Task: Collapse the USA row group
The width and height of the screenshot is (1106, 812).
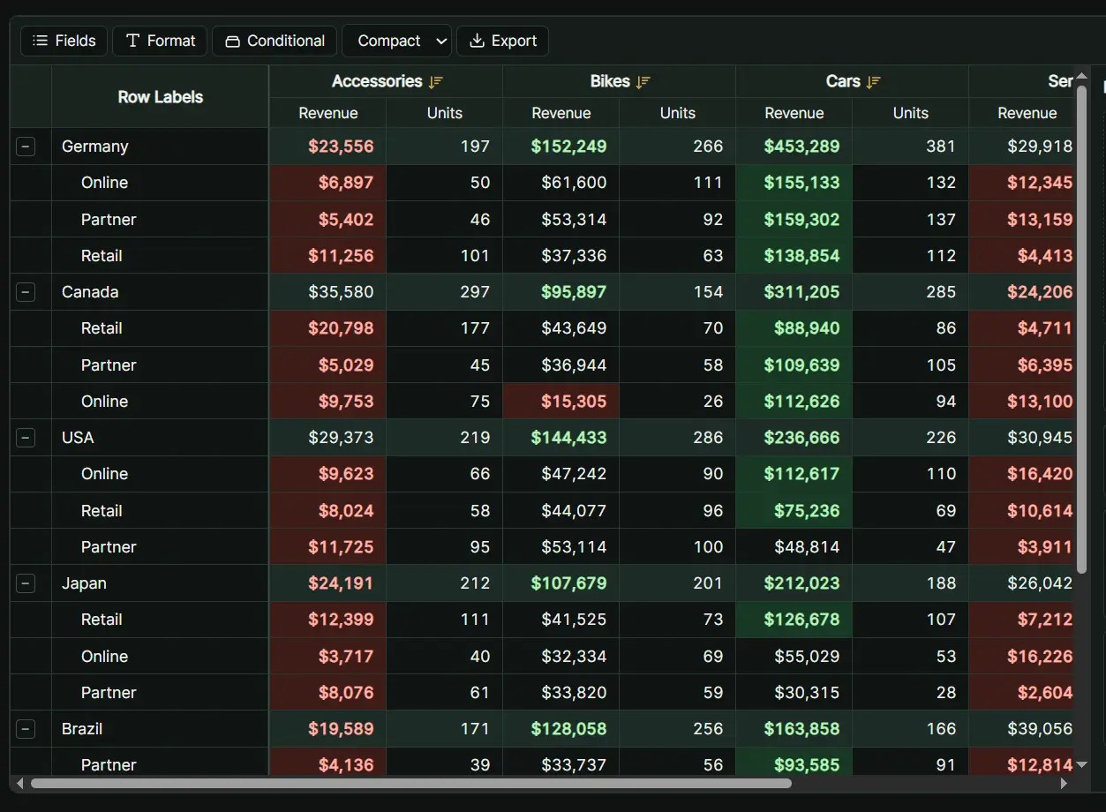Action: point(26,438)
